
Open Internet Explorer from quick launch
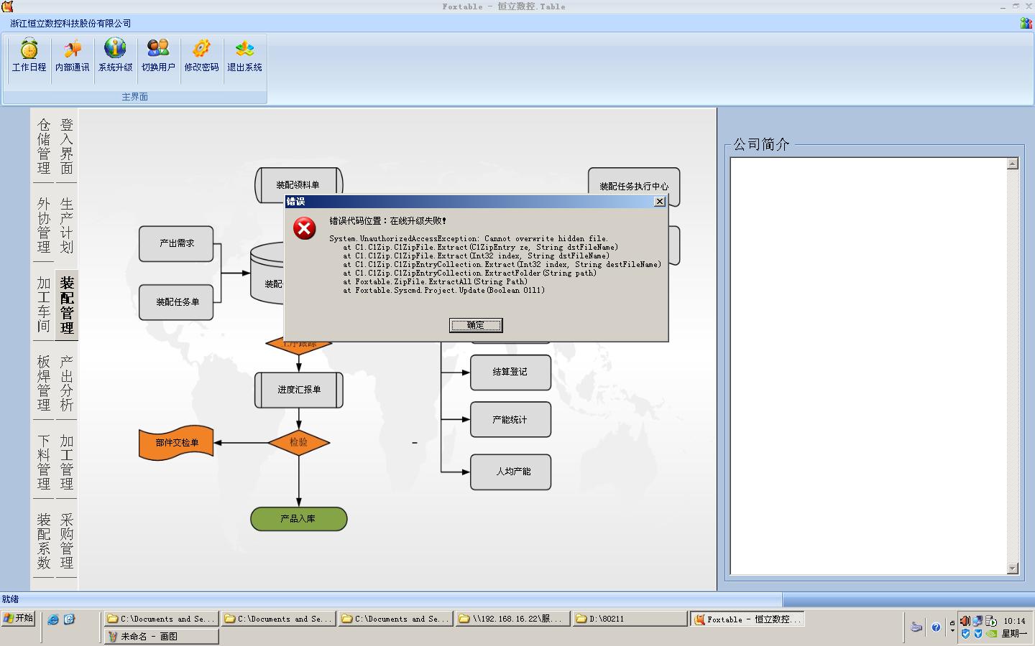(53, 619)
